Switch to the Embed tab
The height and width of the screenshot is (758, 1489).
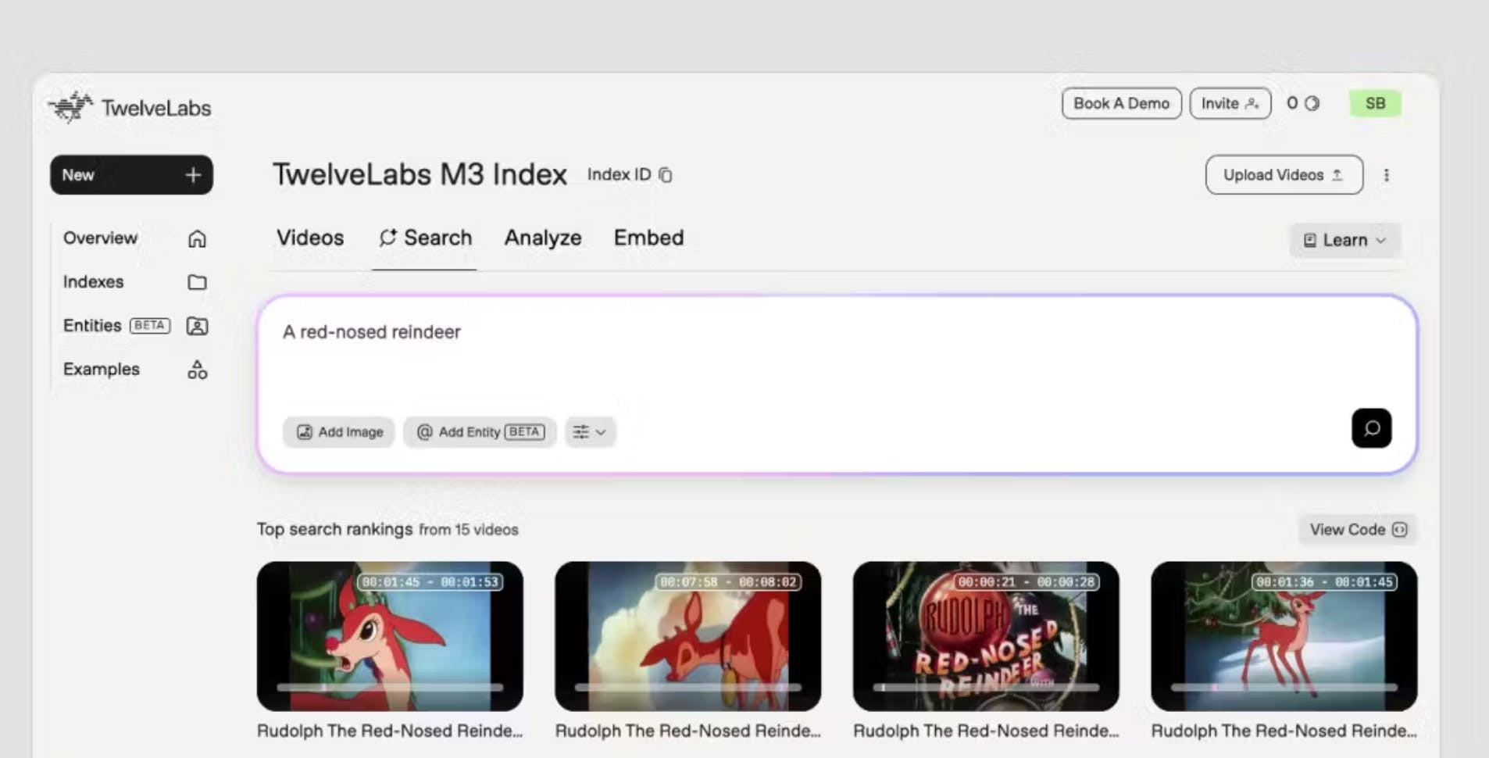(648, 238)
